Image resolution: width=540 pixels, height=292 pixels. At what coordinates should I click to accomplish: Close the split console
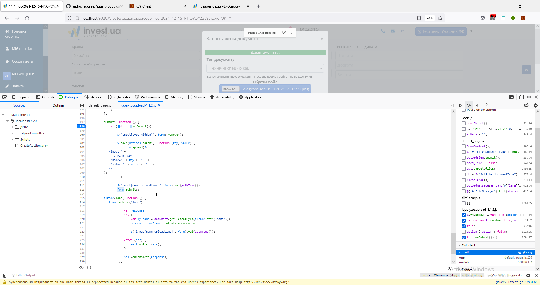pyautogui.click(x=536, y=275)
